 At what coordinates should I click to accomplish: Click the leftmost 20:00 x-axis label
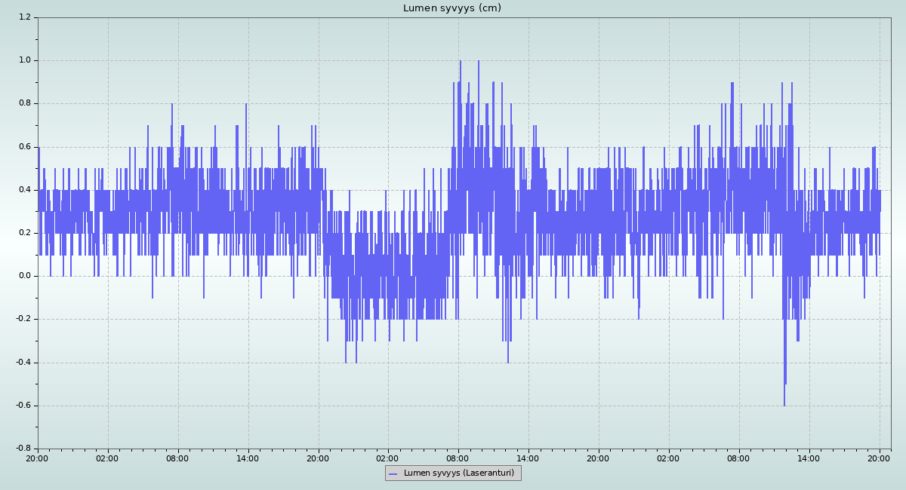tap(38, 458)
